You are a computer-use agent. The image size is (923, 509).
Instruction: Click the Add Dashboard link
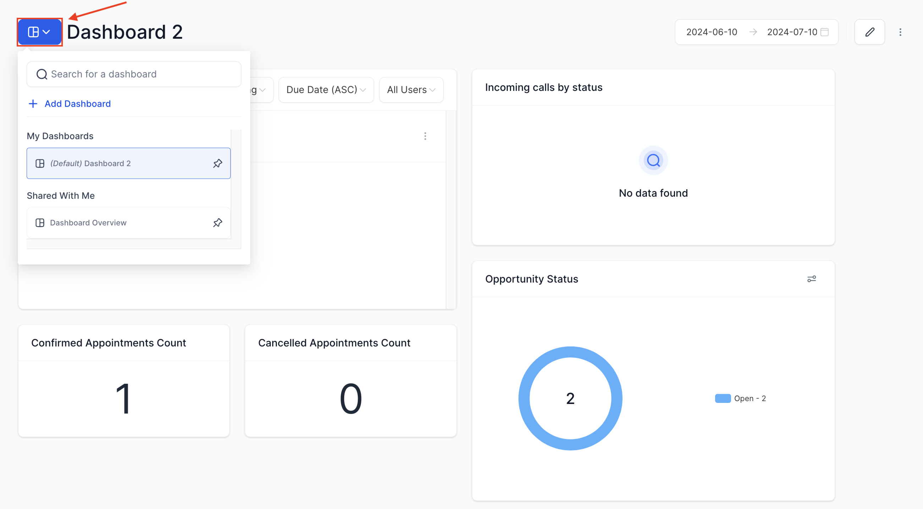[x=77, y=104]
